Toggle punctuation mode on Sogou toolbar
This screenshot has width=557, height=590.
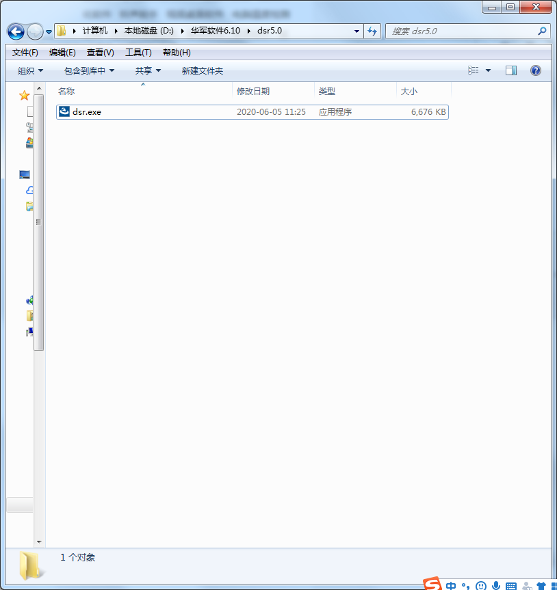coord(467,585)
